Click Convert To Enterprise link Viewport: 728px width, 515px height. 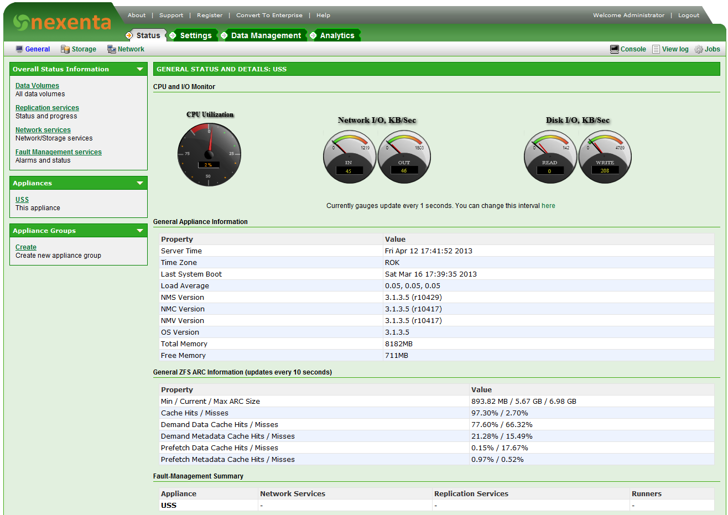click(269, 15)
